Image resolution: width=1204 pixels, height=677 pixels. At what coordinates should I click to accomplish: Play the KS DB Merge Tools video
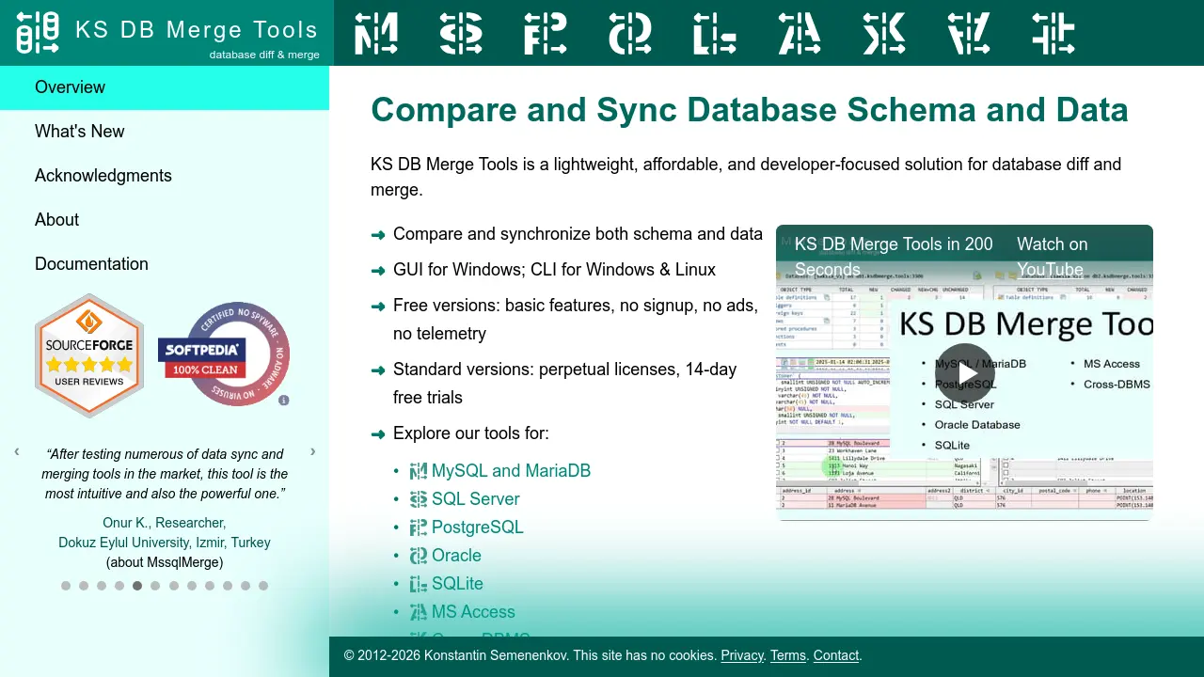(964, 372)
